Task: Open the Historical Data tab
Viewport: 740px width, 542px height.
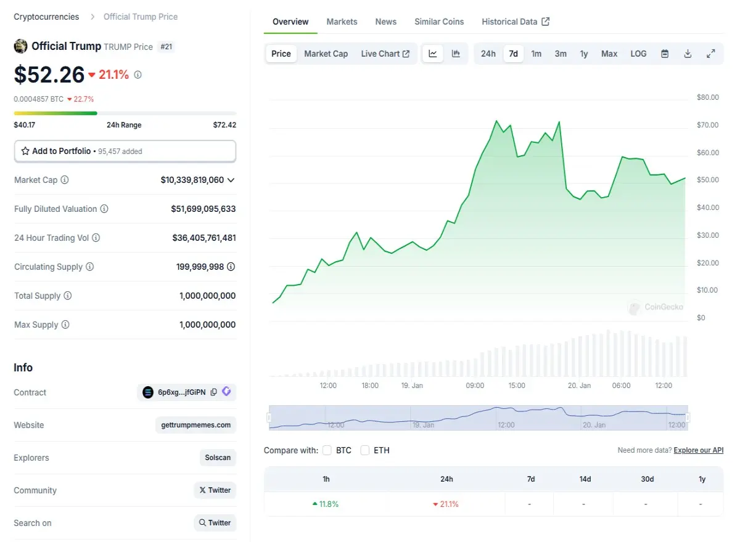Action: click(516, 22)
